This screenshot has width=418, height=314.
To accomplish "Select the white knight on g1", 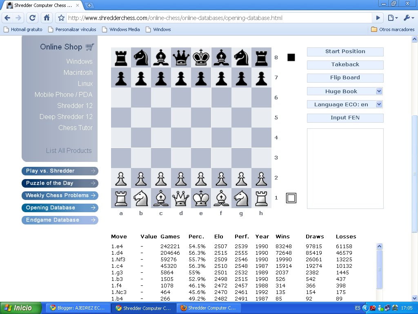I will tap(241, 198).
